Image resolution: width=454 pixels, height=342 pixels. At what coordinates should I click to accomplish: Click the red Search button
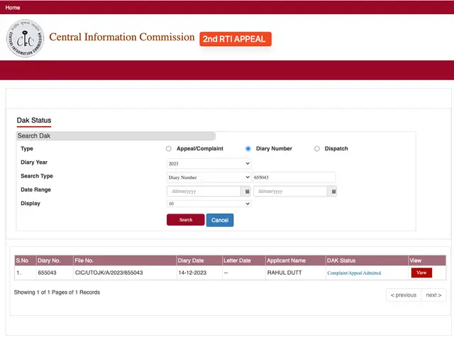point(186,220)
